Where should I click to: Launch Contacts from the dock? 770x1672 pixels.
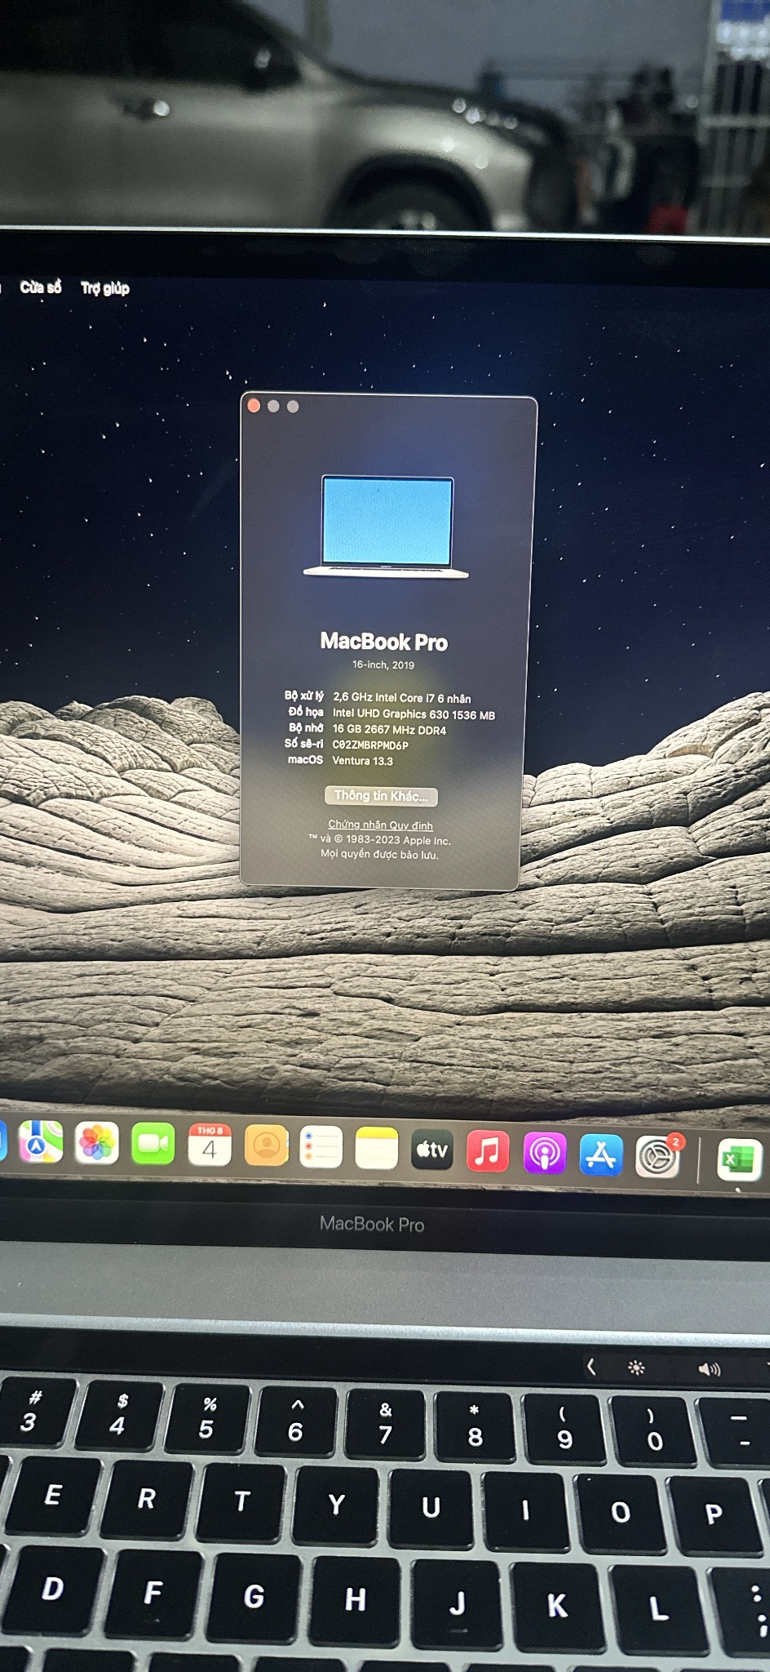266,1146
